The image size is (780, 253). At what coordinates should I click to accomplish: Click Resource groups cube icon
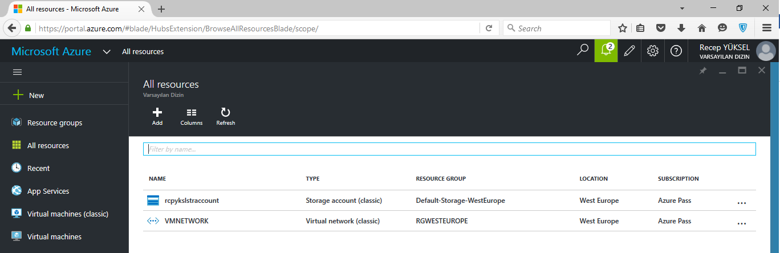pyautogui.click(x=17, y=123)
